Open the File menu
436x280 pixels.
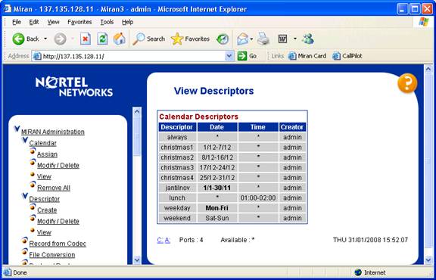pos(17,22)
